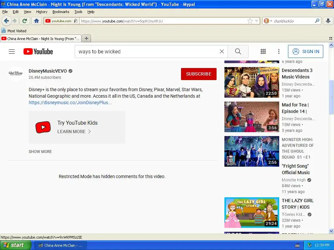Click the site identity lock icon
This screenshot has height=250, width=334.
point(75,21)
